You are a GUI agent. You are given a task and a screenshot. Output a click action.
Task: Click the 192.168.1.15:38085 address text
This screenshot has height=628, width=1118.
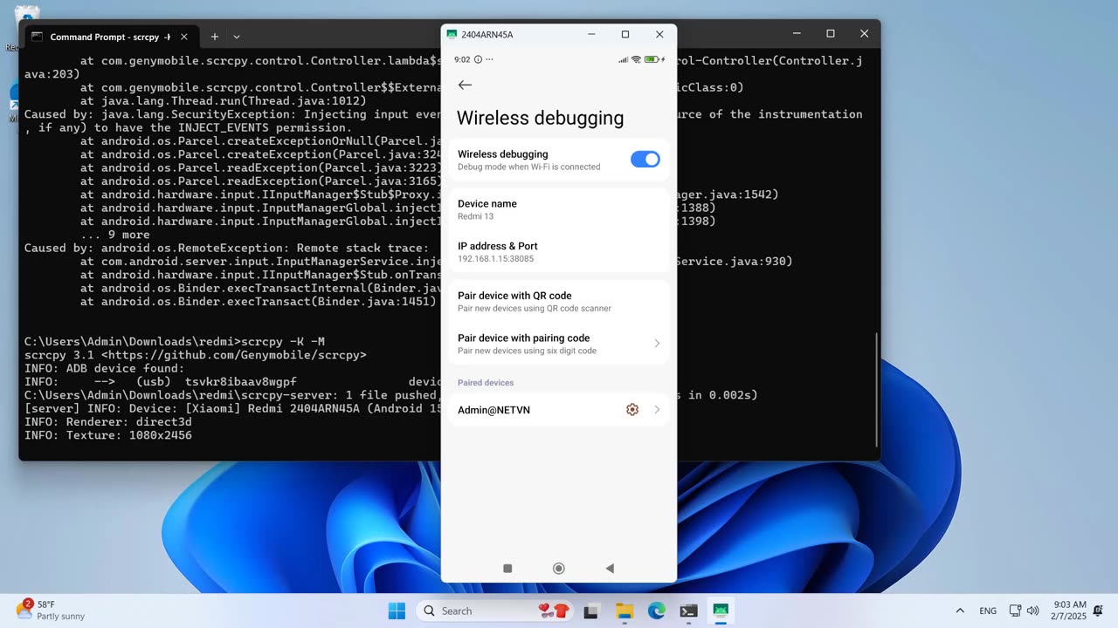[496, 259]
